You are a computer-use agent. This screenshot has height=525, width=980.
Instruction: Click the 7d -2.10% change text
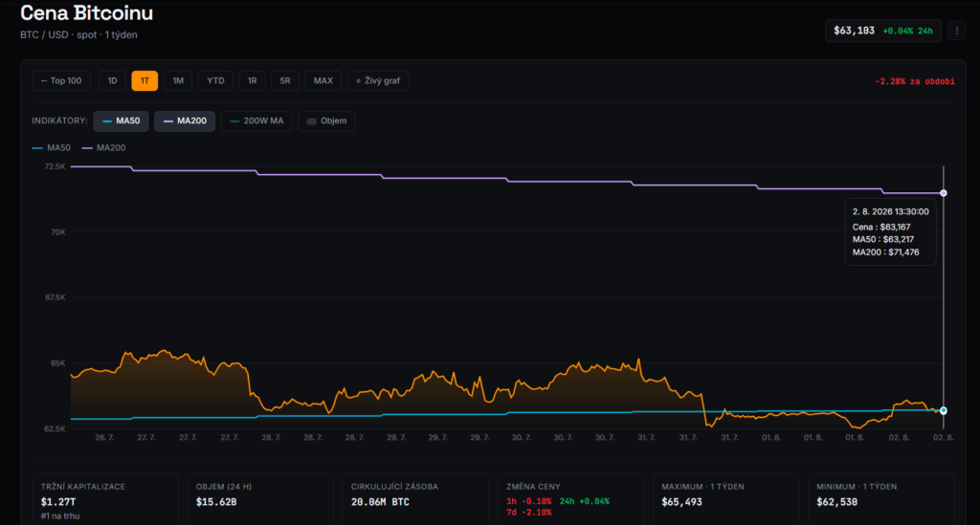point(528,513)
